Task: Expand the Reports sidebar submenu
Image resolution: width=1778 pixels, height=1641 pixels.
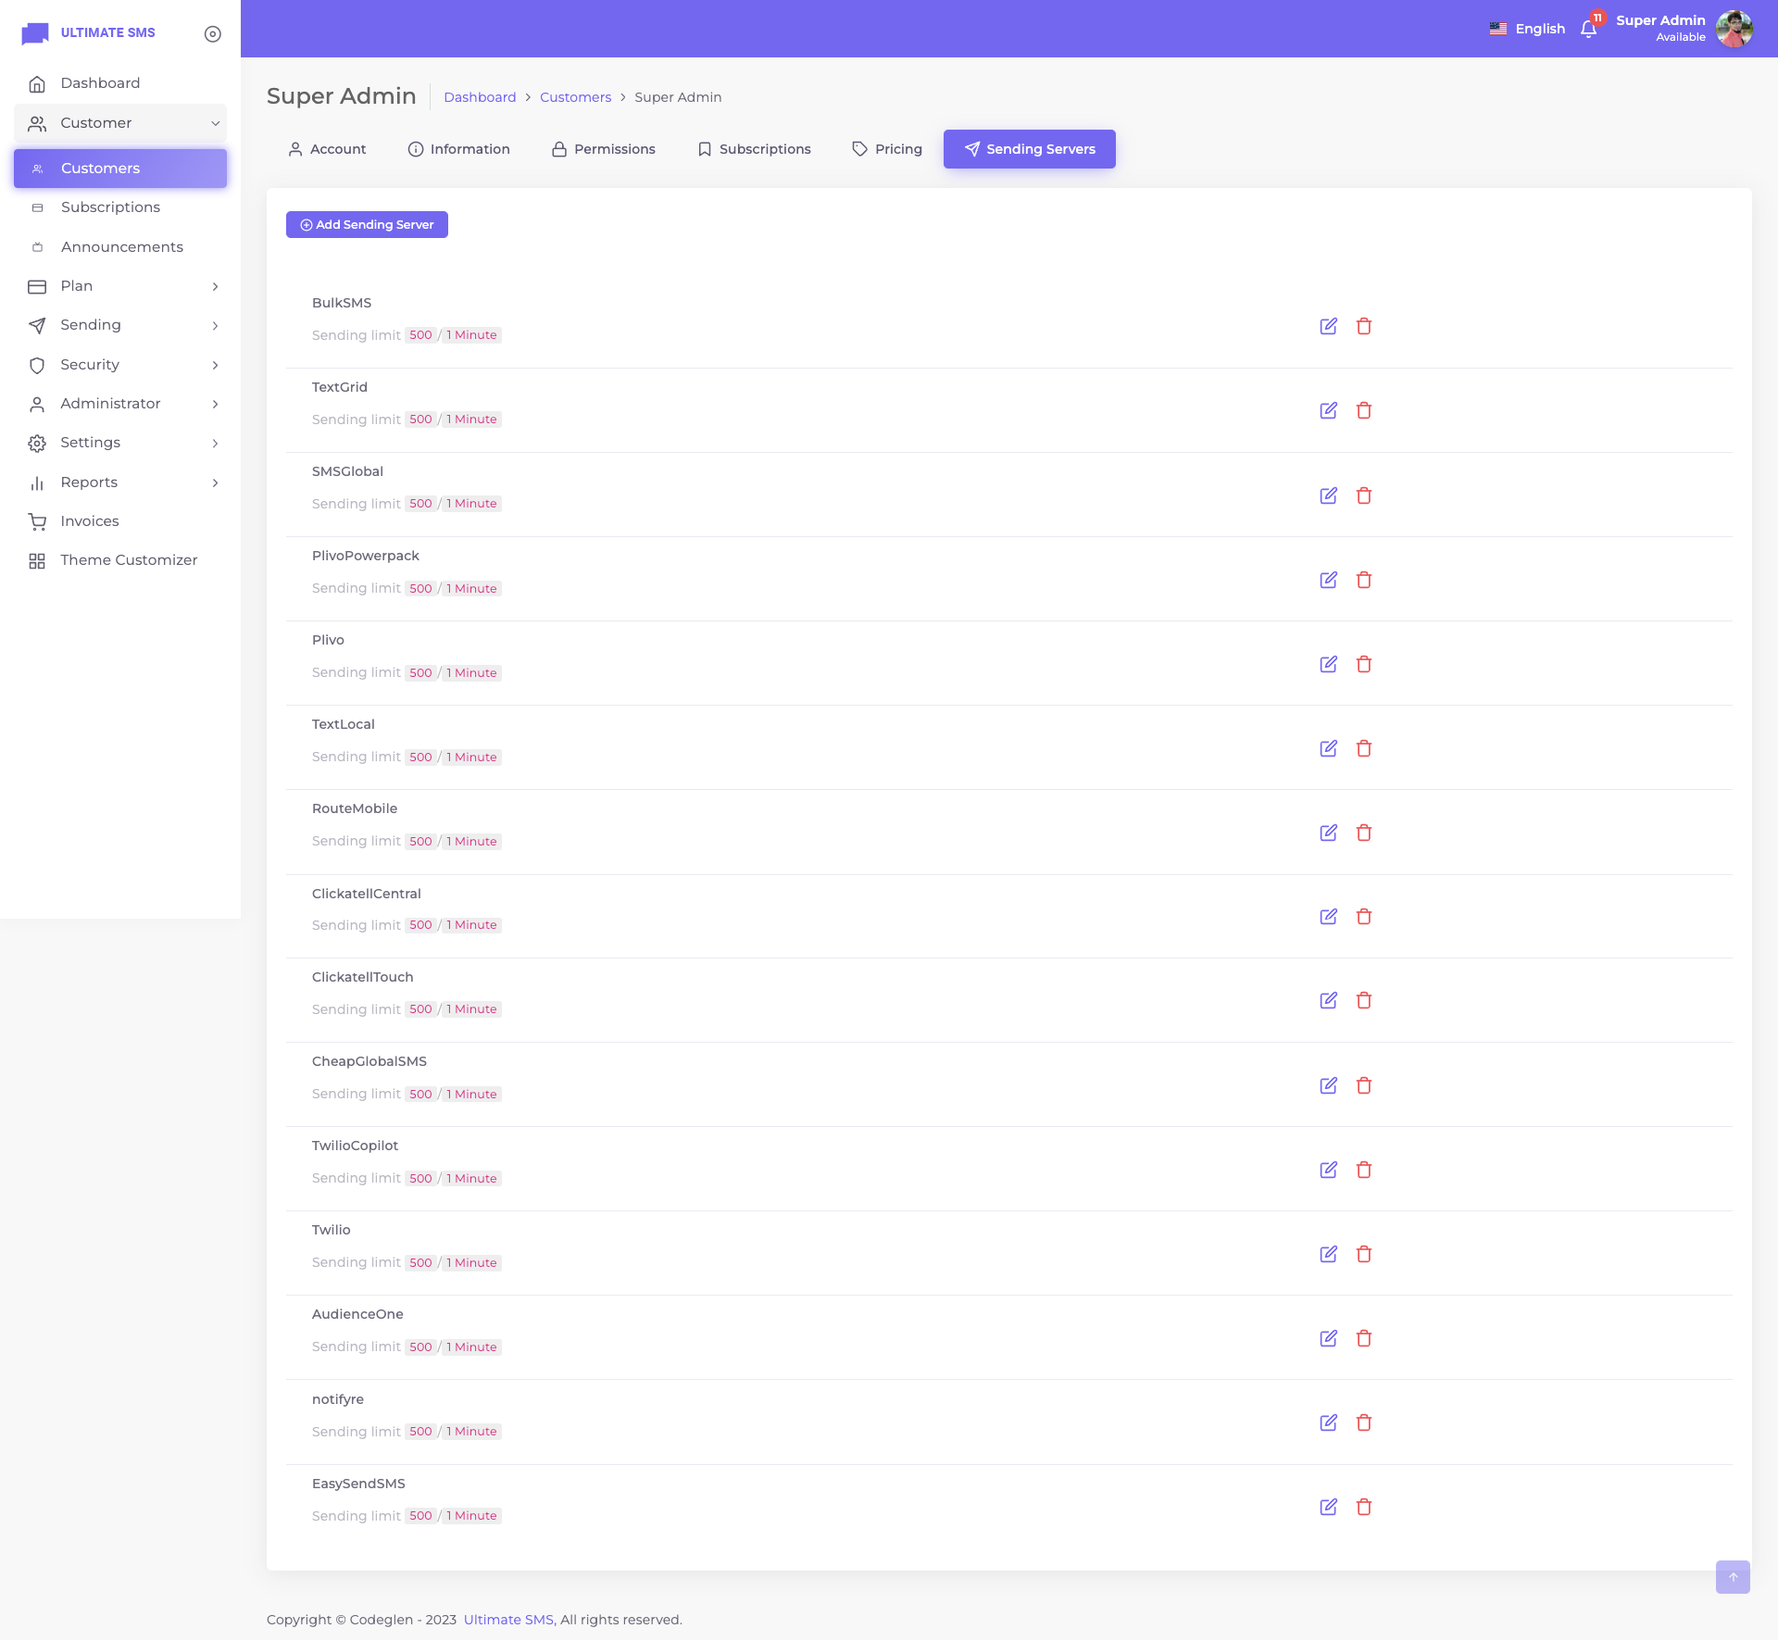Action: 120,482
